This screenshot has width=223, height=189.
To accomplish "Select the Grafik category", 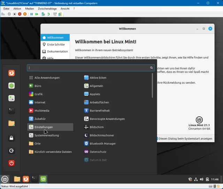I will 50,94.
